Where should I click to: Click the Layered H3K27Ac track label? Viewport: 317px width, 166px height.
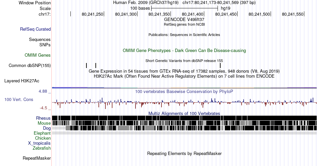pos(22,81)
